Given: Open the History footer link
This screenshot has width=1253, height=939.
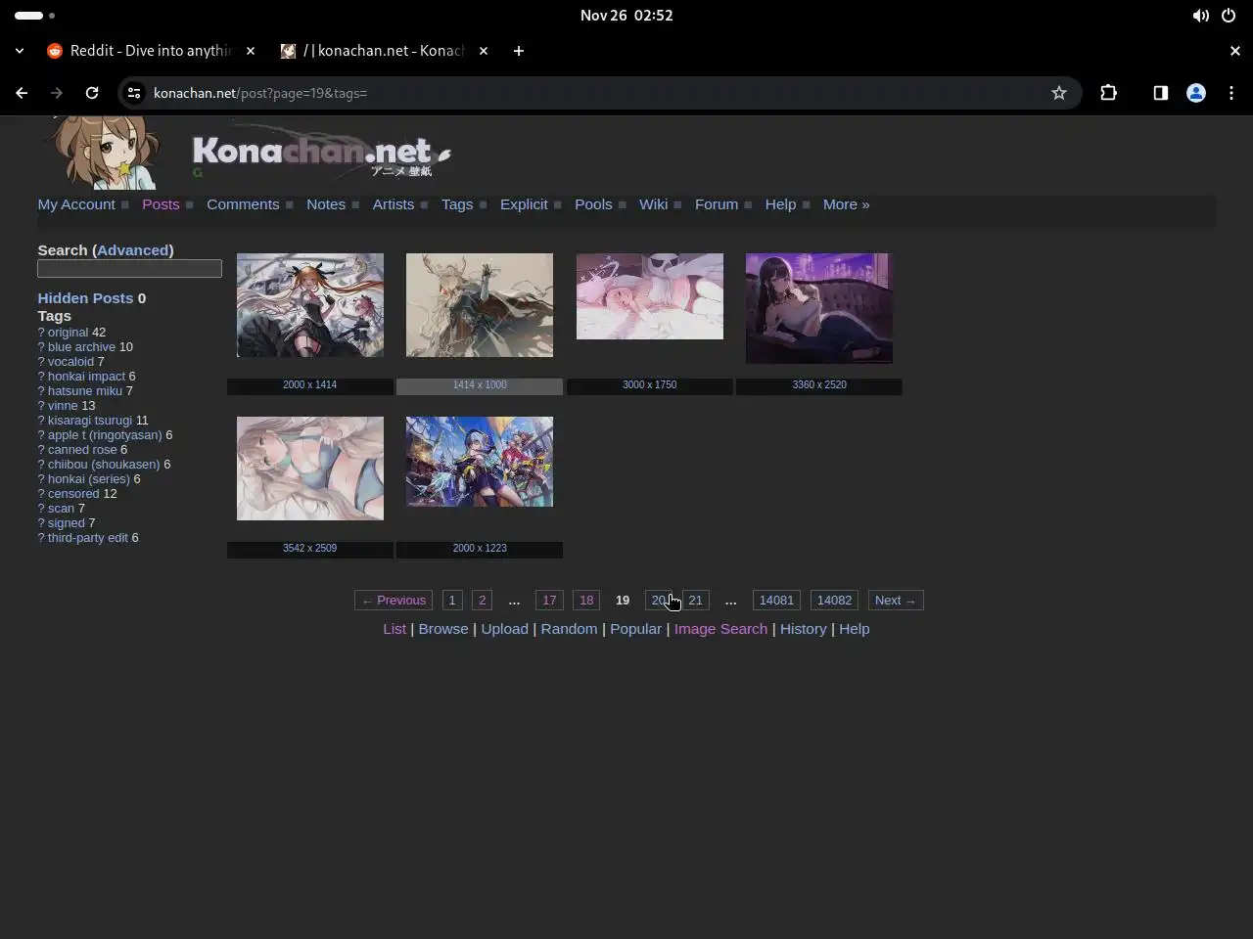Looking at the screenshot, I should [x=804, y=629].
